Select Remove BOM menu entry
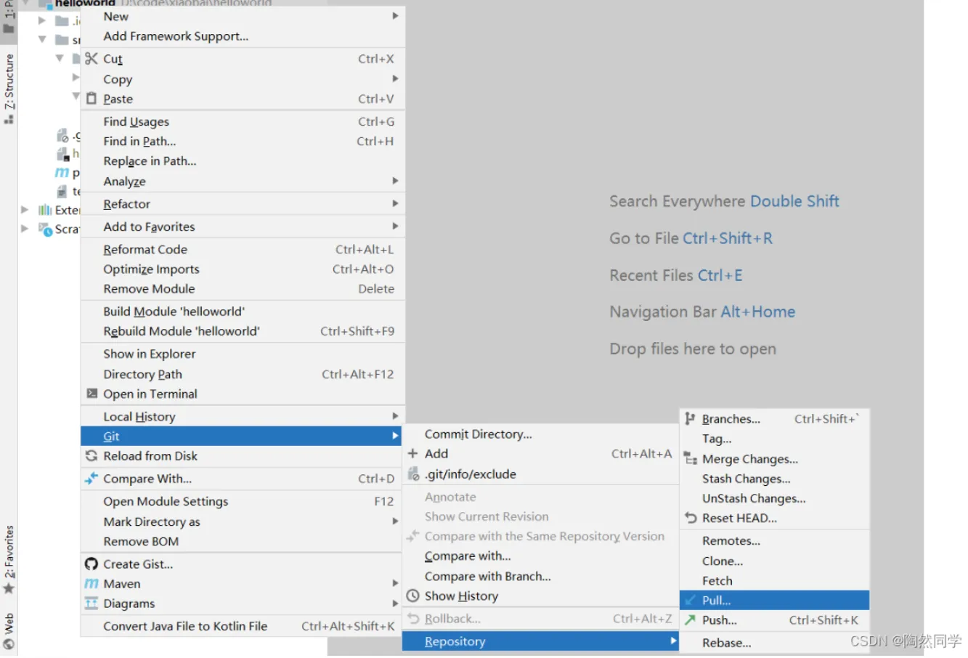 [243, 542]
